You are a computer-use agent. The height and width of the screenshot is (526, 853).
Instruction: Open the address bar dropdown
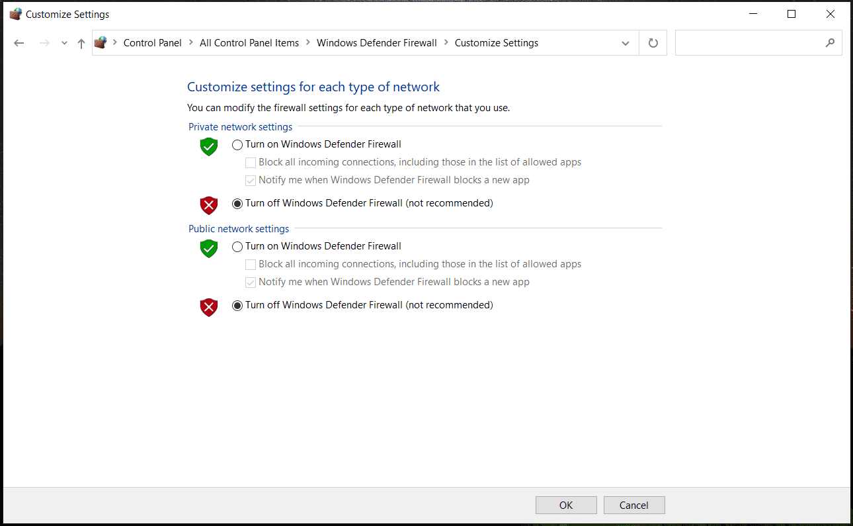[x=625, y=42]
